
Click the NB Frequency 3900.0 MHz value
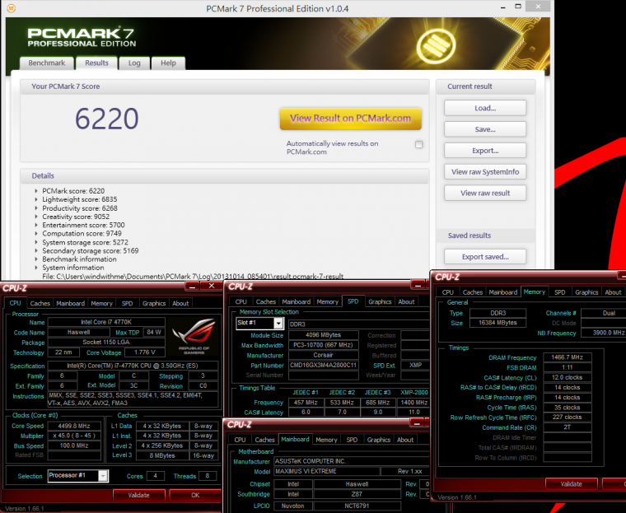(603, 333)
